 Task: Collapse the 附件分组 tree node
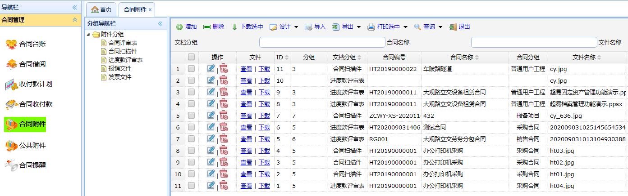click(88, 35)
